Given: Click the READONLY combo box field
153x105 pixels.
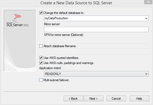Looking at the screenshot, I should pyautogui.click(x=96, y=74).
